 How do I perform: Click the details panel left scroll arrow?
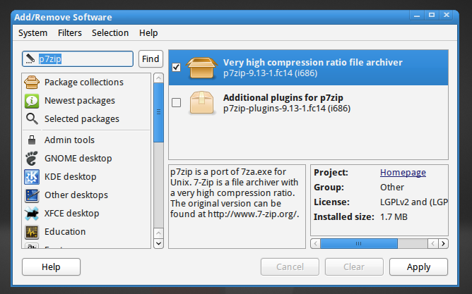tap(315, 243)
